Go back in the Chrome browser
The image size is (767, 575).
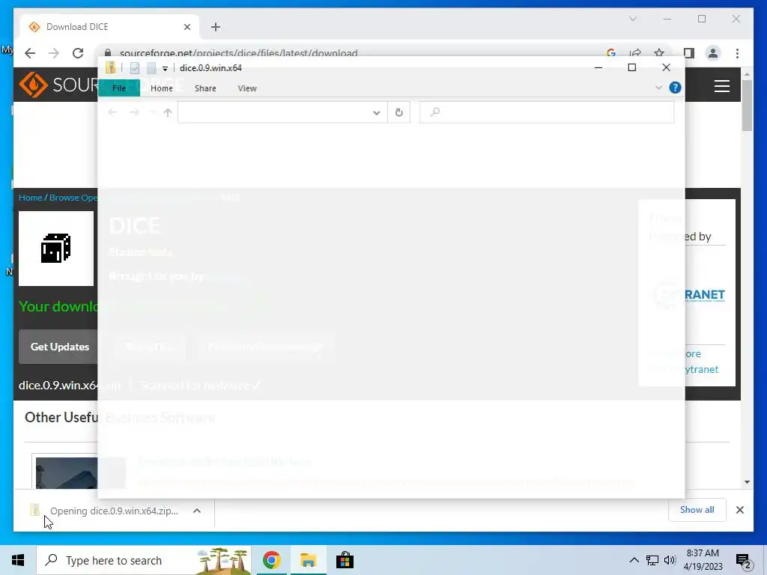point(30,53)
